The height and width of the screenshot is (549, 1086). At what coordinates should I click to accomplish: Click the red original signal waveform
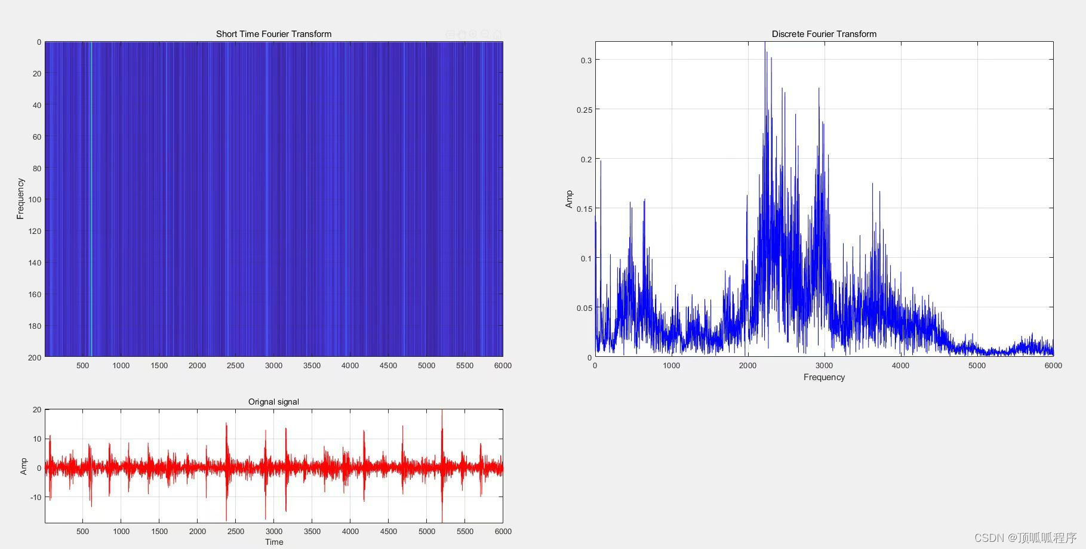273,467
